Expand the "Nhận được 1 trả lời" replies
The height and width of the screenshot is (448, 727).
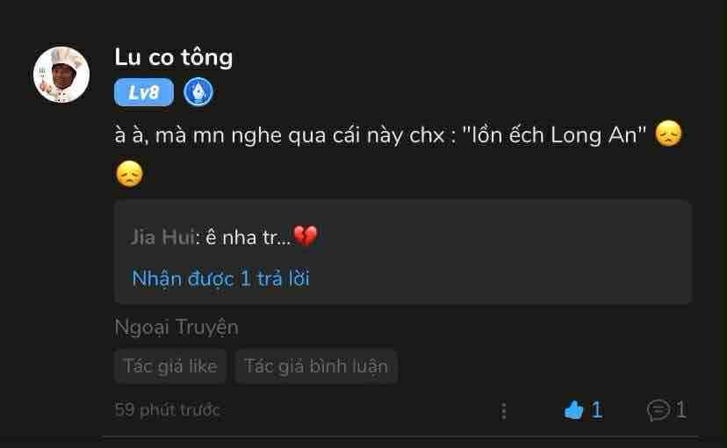click(220, 278)
